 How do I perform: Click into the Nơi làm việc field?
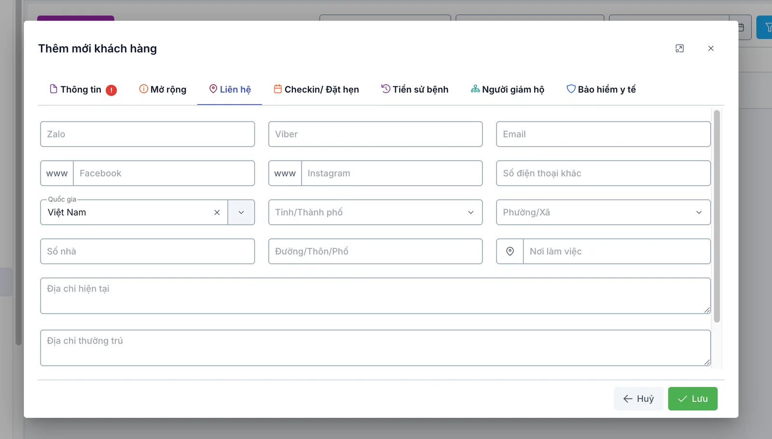617,251
